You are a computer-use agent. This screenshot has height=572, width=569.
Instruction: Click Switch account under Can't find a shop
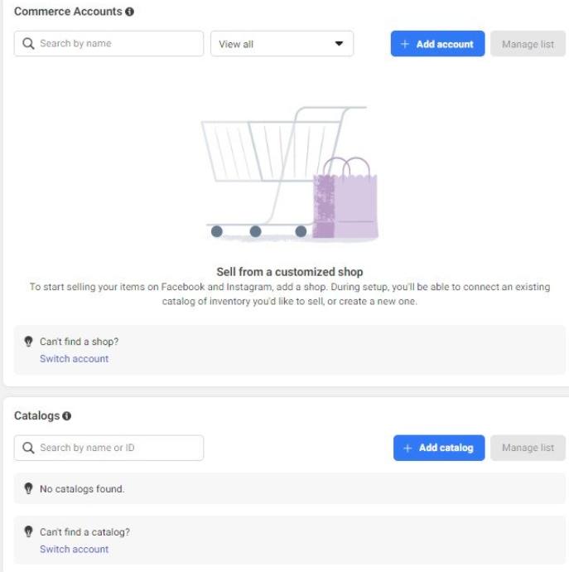coord(75,359)
